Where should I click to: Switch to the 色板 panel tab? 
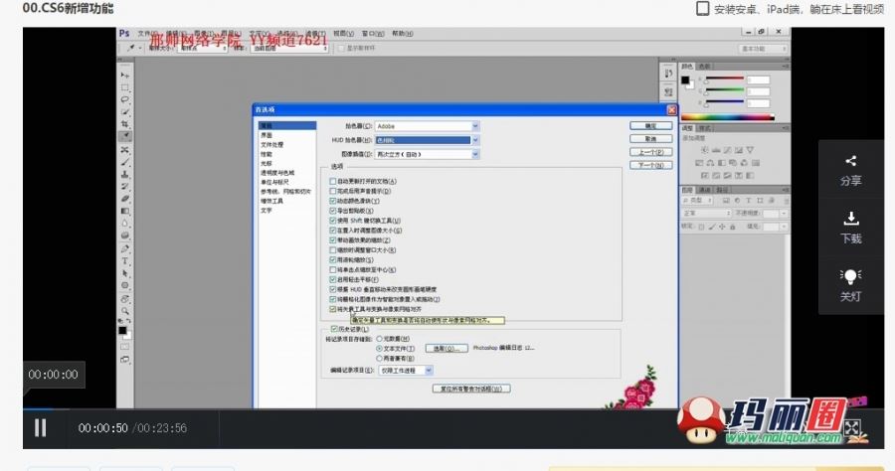coord(705,67)
